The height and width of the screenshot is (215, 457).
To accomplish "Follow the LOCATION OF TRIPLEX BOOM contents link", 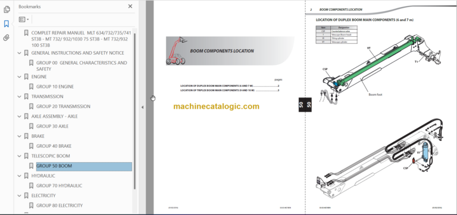I will coord(230,90).
